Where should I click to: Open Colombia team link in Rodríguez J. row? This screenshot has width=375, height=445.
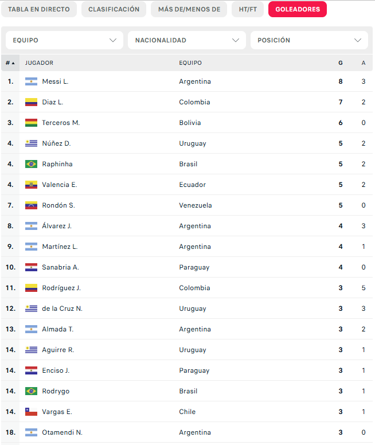[194, 288]
